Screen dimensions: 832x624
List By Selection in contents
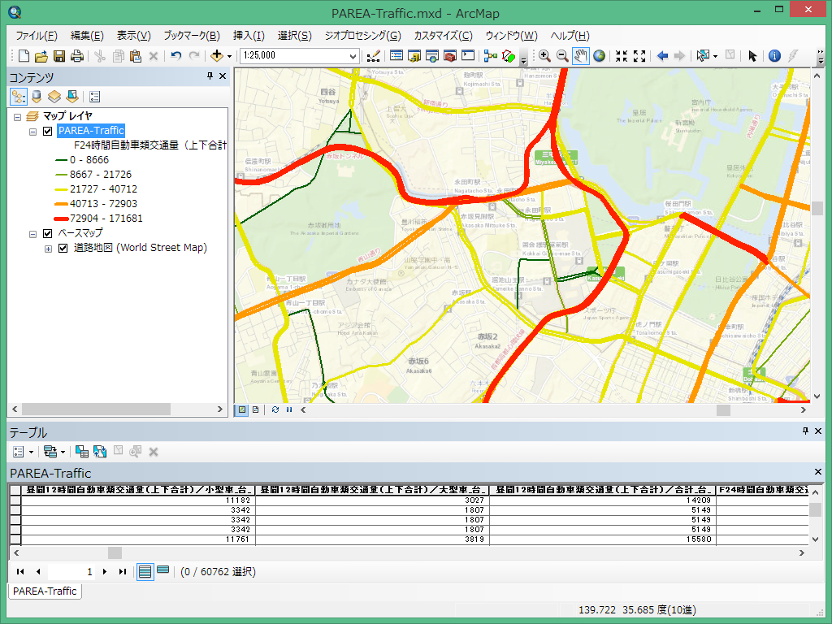[72, 97]
